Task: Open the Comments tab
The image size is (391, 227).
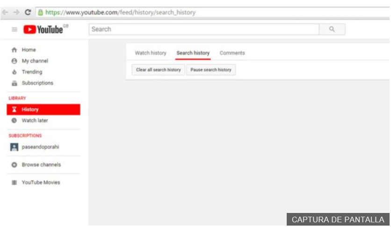Action: pyautogui.click(x=232, y=53)
